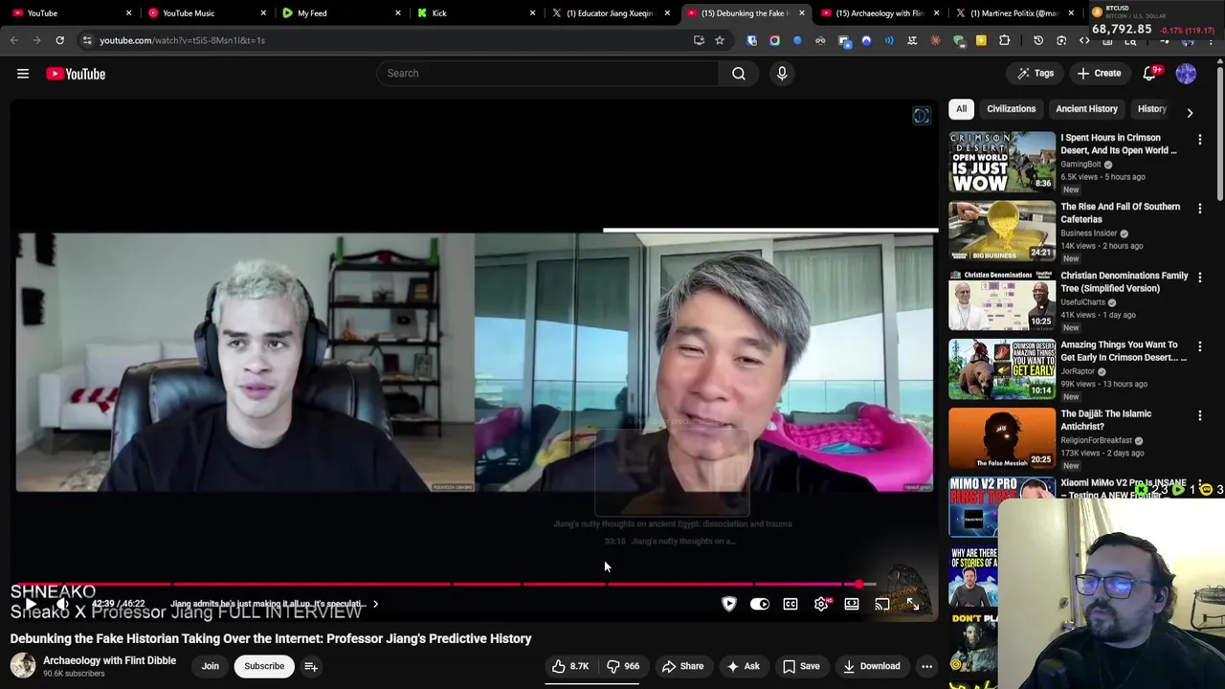Click the search magnifier button
1225x689 pixels.
pos(739,74)
